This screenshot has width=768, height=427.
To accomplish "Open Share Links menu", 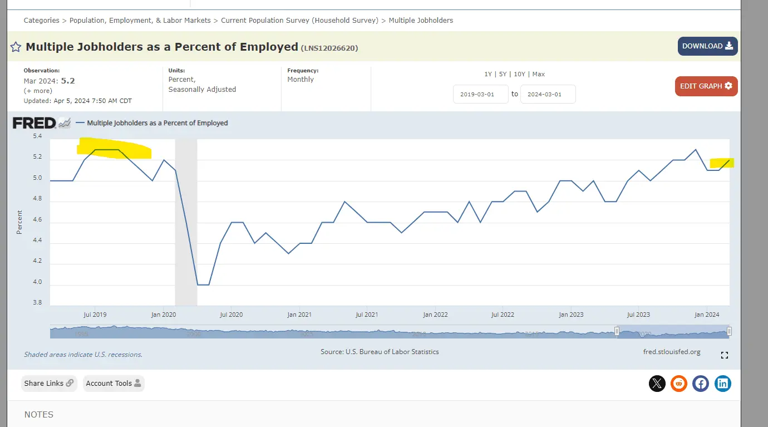I will (x=49, y=383).
